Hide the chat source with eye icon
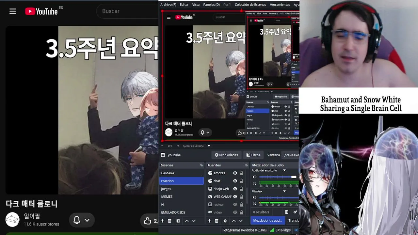Screen dimensions: 418x235 pos(235,181)
